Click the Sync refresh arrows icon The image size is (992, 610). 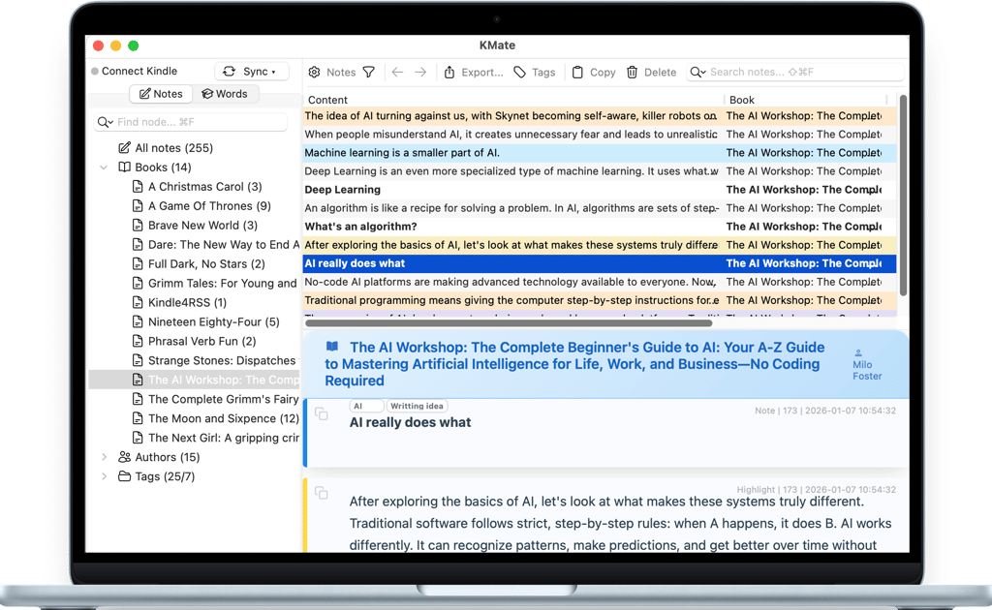[x=229, y=72]
